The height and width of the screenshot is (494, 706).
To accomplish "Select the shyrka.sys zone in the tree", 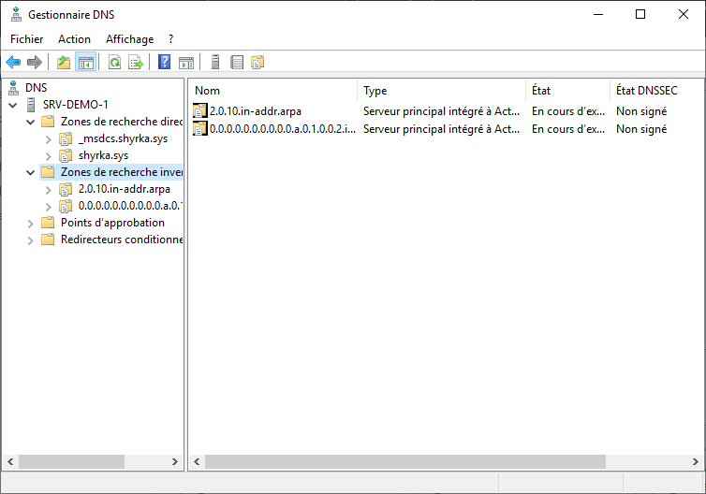I will (x=103, y=155).
